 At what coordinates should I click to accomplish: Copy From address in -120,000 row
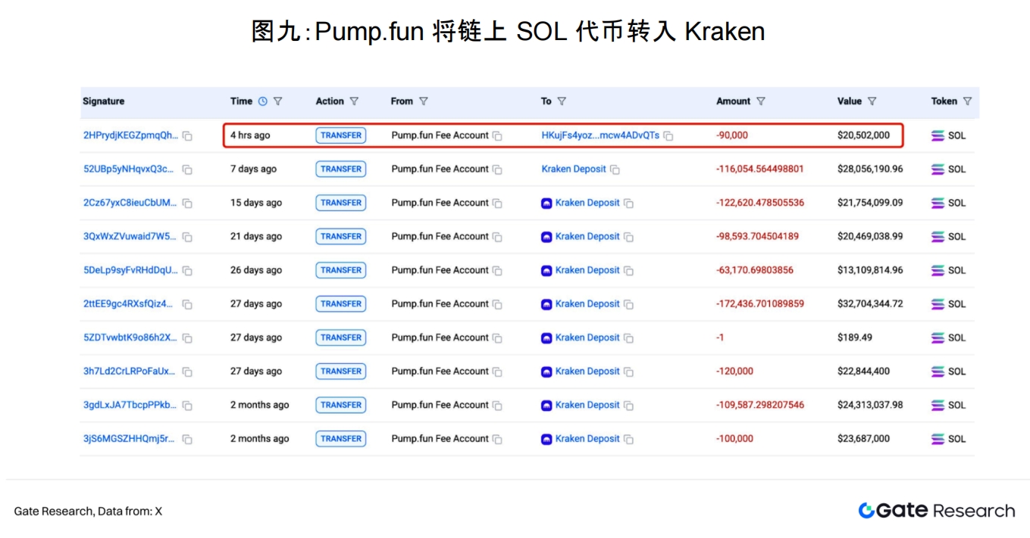[497, 372]
